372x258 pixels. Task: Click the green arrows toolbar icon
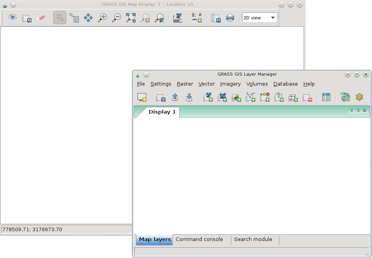tap(346, 97)
